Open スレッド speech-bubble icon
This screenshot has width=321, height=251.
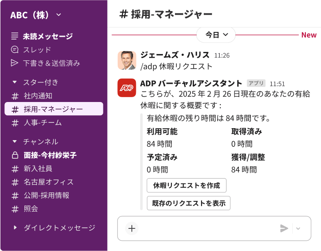[15, 50]
